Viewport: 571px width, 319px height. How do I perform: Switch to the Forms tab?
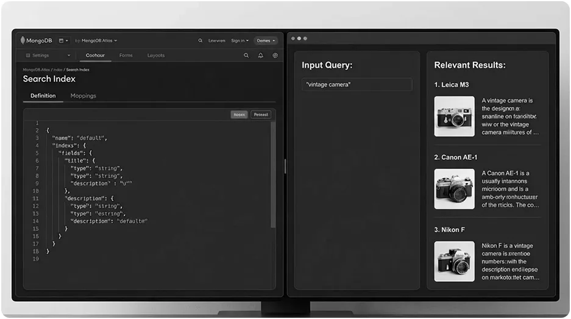coord(126,56)
